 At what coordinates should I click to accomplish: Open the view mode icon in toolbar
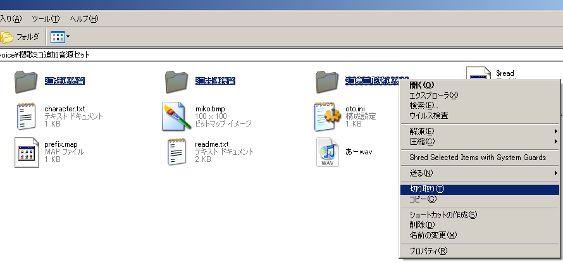click(x=58, y=37)
